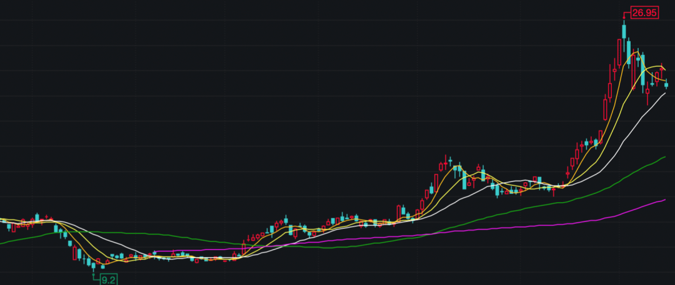The height and width of the screenshot is (285, 675).
Task: Click the white moving average line's right end
Action: click(x=665, y=93)
